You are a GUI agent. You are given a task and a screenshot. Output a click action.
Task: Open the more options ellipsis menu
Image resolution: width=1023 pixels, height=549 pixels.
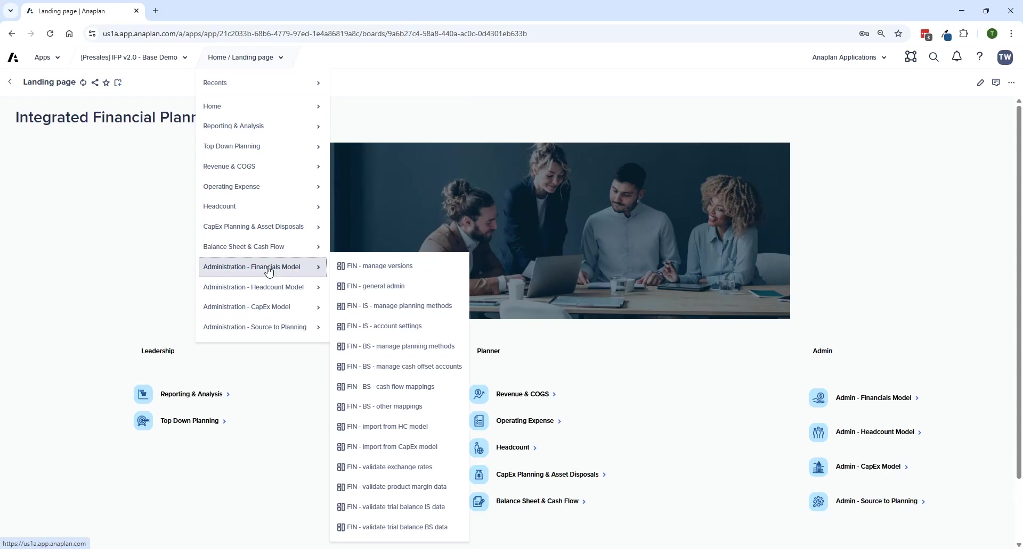(1012, 82)
